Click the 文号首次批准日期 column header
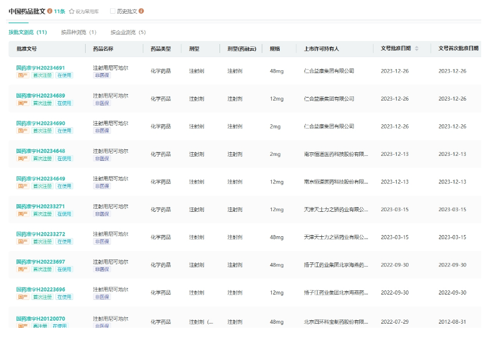Image resolution: width=483 pixels, height=338 pixels. (458, 49)
